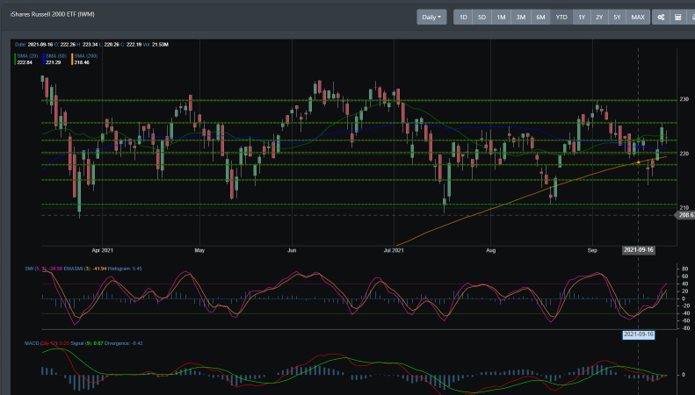This screenshot has width=695, height=395.
Task: Click the SMA 50 value 221.29
Action: tap(54, 62)
